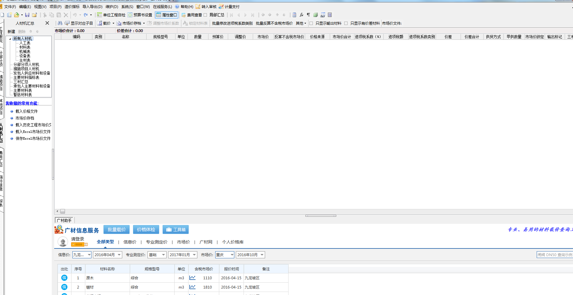Toggle the 局部汇总 checkbox

click(205, 15)
